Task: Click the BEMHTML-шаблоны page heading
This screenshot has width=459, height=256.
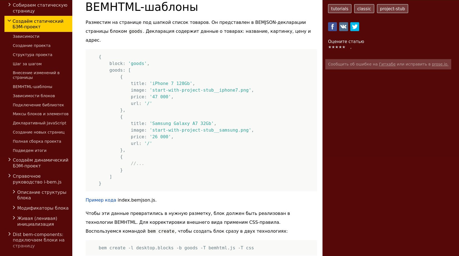Action: pos(142,7)
